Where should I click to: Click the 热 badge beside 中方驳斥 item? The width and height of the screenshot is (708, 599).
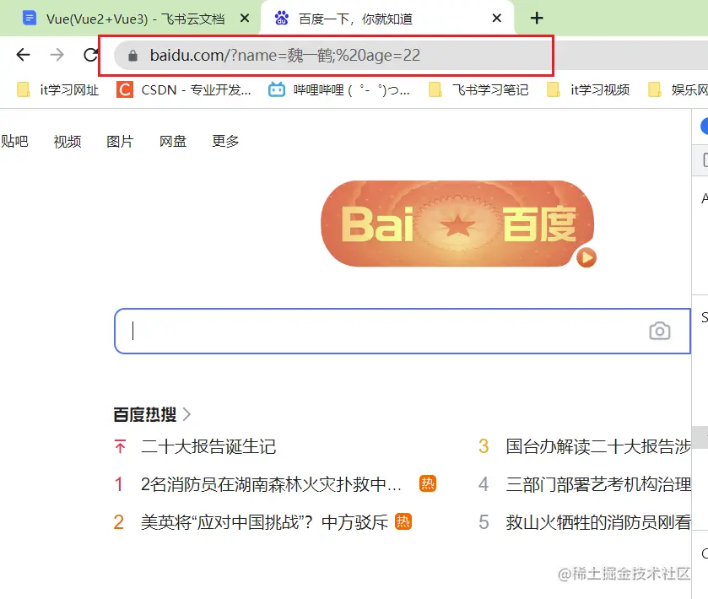pos(403,521)
